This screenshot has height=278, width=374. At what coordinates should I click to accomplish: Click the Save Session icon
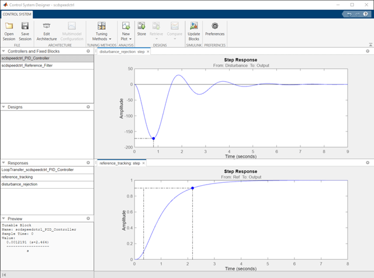point(25,26)
